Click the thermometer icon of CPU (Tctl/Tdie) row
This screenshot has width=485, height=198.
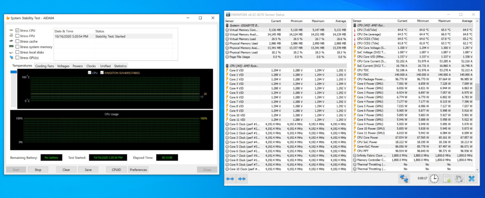tap(355, 30)
